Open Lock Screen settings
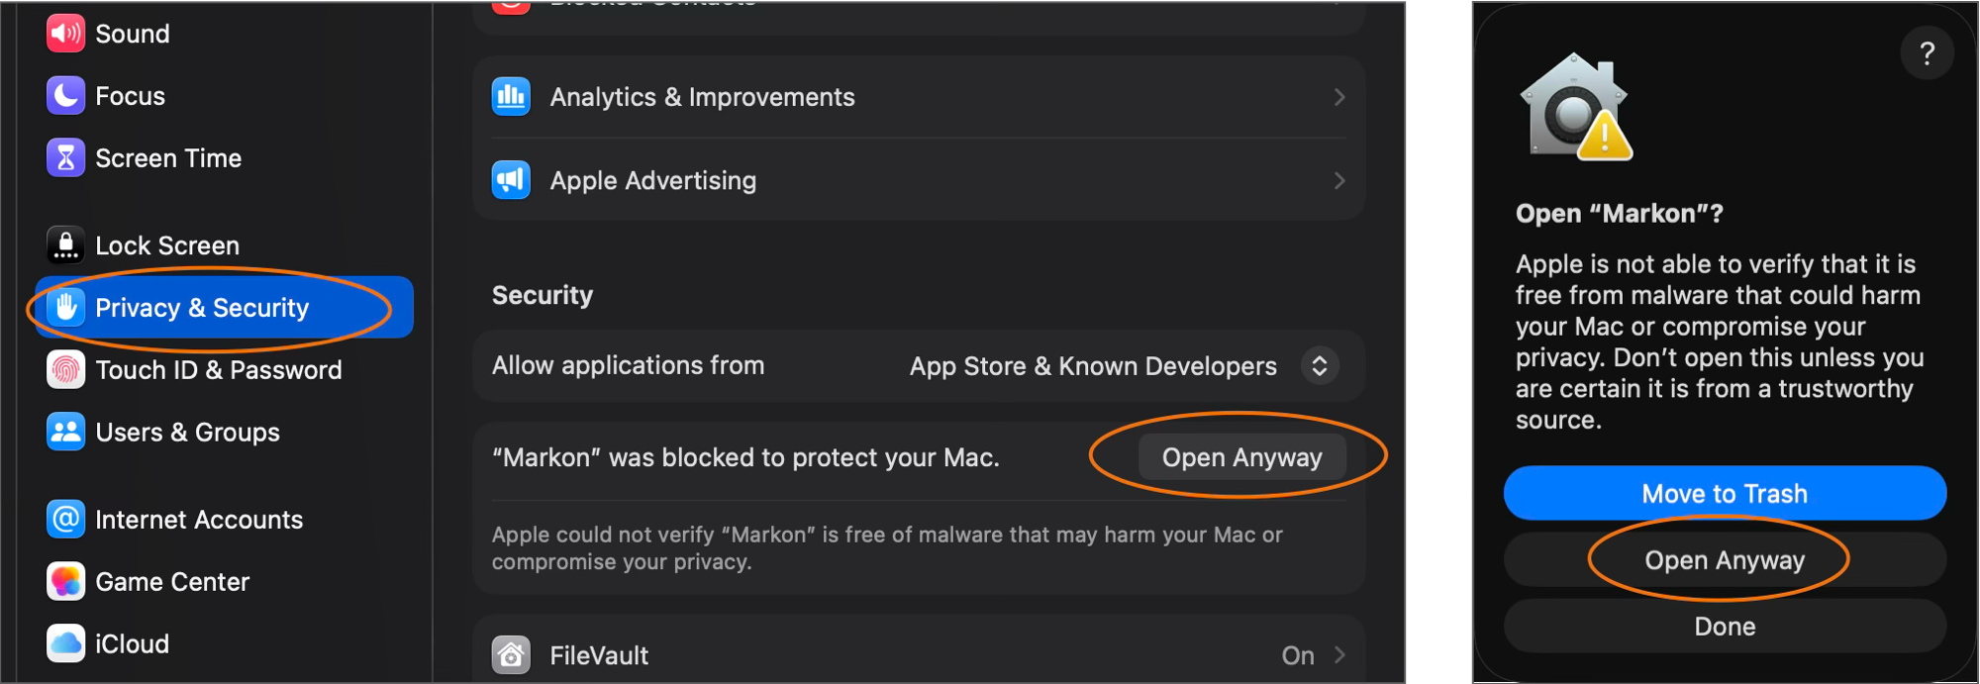The width and height of the screenshot is (1980, 684). (x=225, y=245)
